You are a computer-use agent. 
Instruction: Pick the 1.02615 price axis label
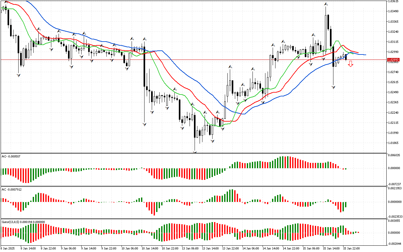(x=394, y=82)
